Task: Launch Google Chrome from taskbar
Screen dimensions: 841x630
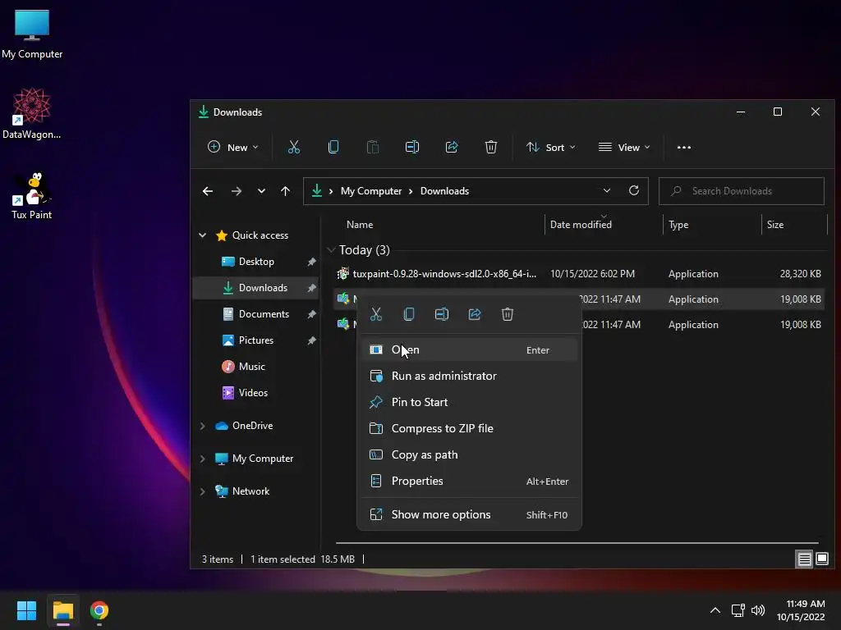Action: [99, 610]
